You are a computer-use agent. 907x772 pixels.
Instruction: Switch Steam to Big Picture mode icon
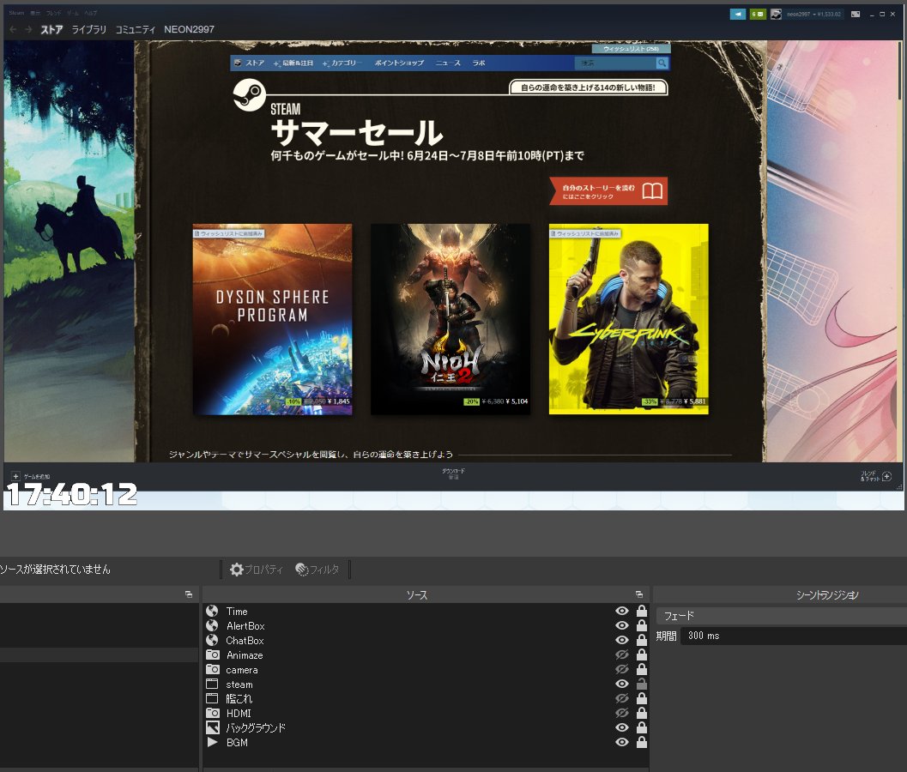856,14
